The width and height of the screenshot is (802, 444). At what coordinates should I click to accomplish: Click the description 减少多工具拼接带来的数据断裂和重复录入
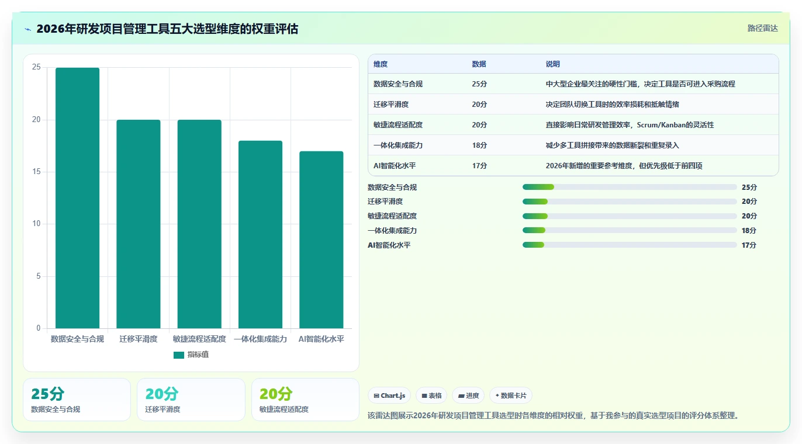pos(613,145)
